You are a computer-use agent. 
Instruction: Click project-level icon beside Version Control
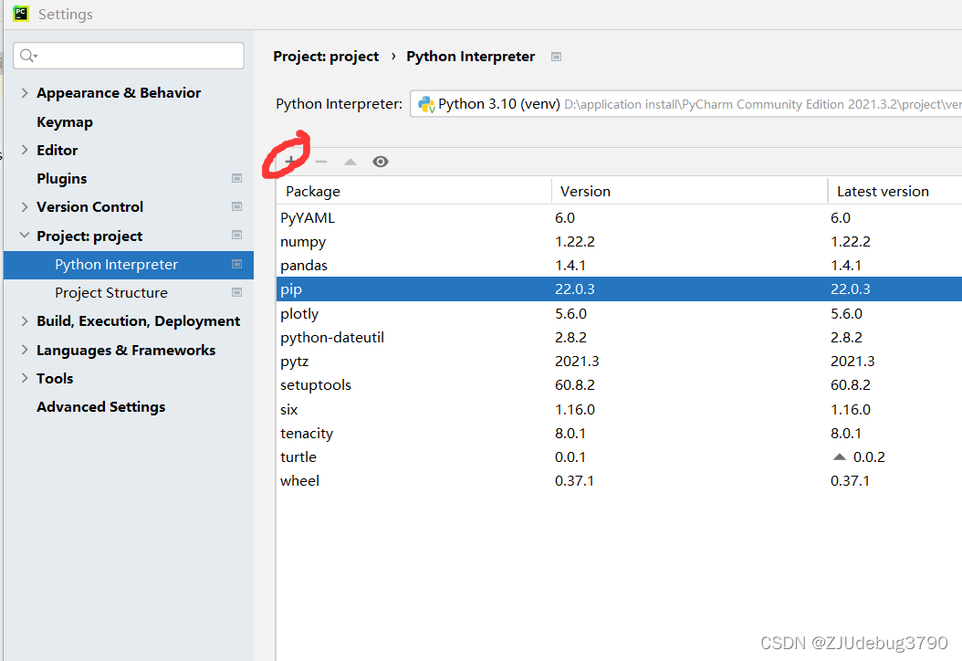click(x=236, y=207)
